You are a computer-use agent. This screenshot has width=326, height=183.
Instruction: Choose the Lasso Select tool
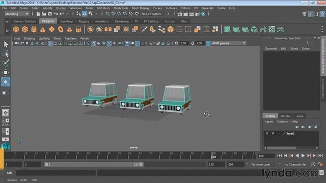click(6, 54)
